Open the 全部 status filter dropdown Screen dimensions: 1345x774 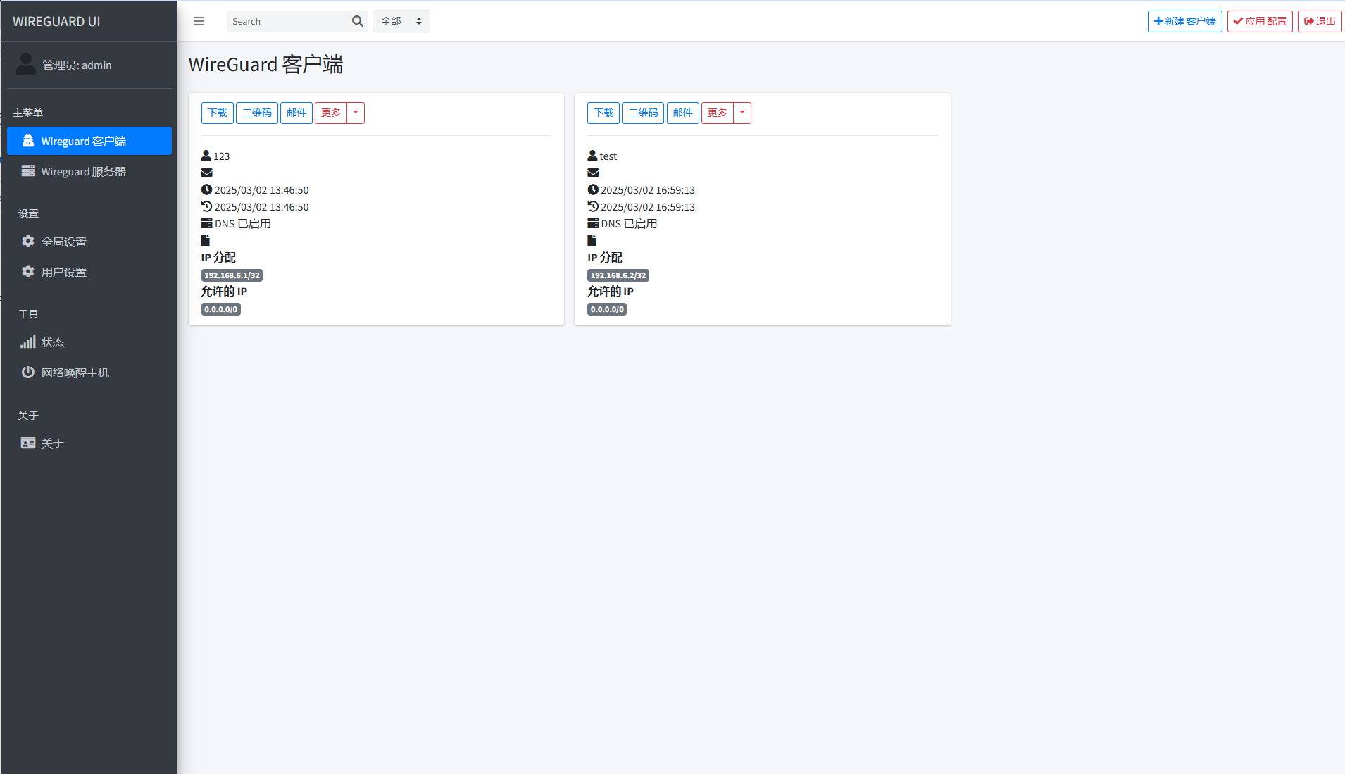pos(401,21)
